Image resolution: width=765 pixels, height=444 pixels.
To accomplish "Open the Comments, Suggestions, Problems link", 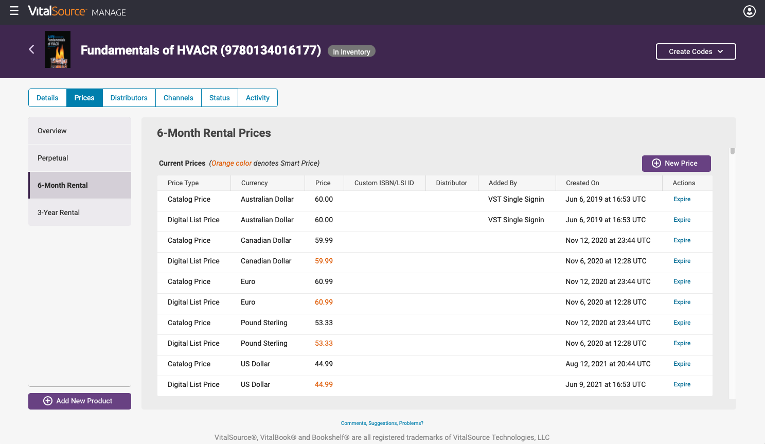I will pos(382,423).
